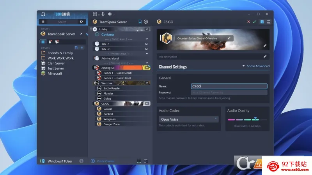The height and width of the screenshot is (175, 312).
Task: Mute the microphone
Action: click(103, 14)
